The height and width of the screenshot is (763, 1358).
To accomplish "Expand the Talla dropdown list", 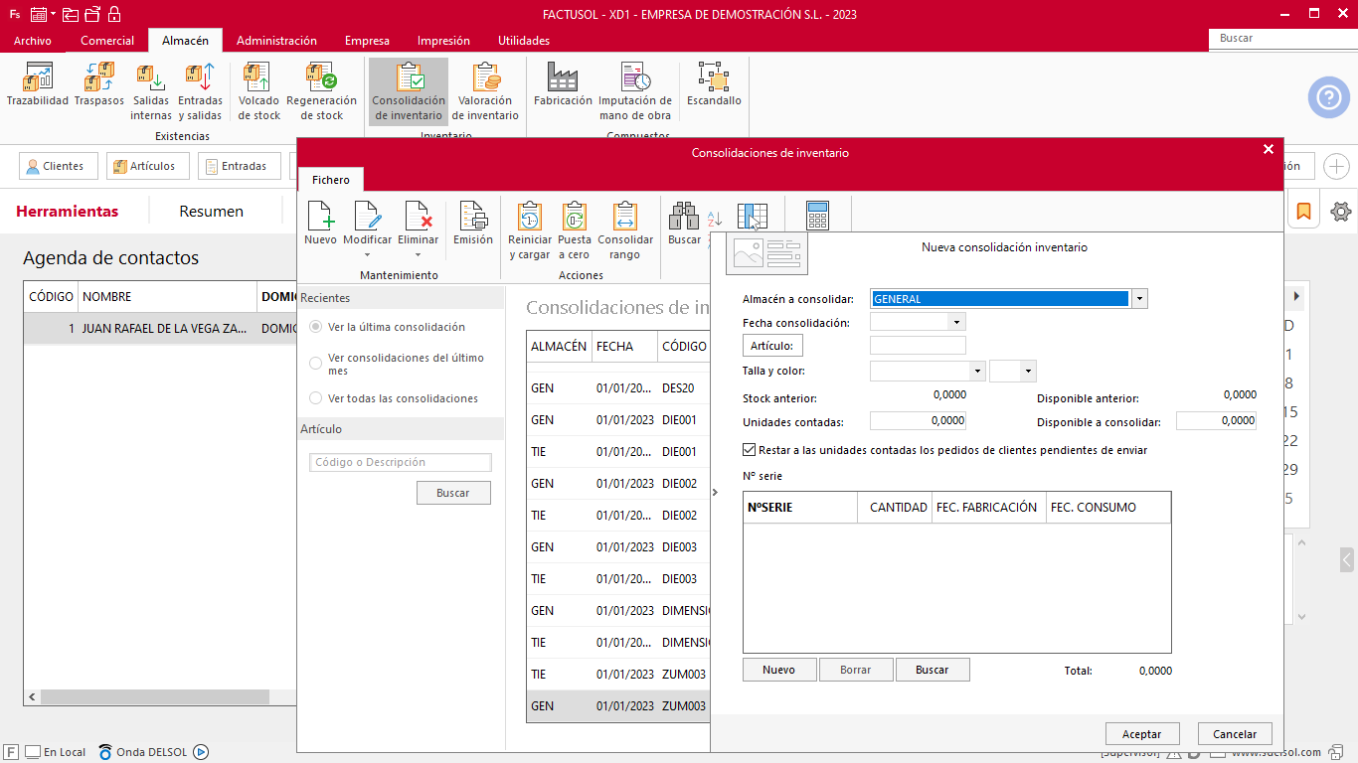I will click(977, 371).
